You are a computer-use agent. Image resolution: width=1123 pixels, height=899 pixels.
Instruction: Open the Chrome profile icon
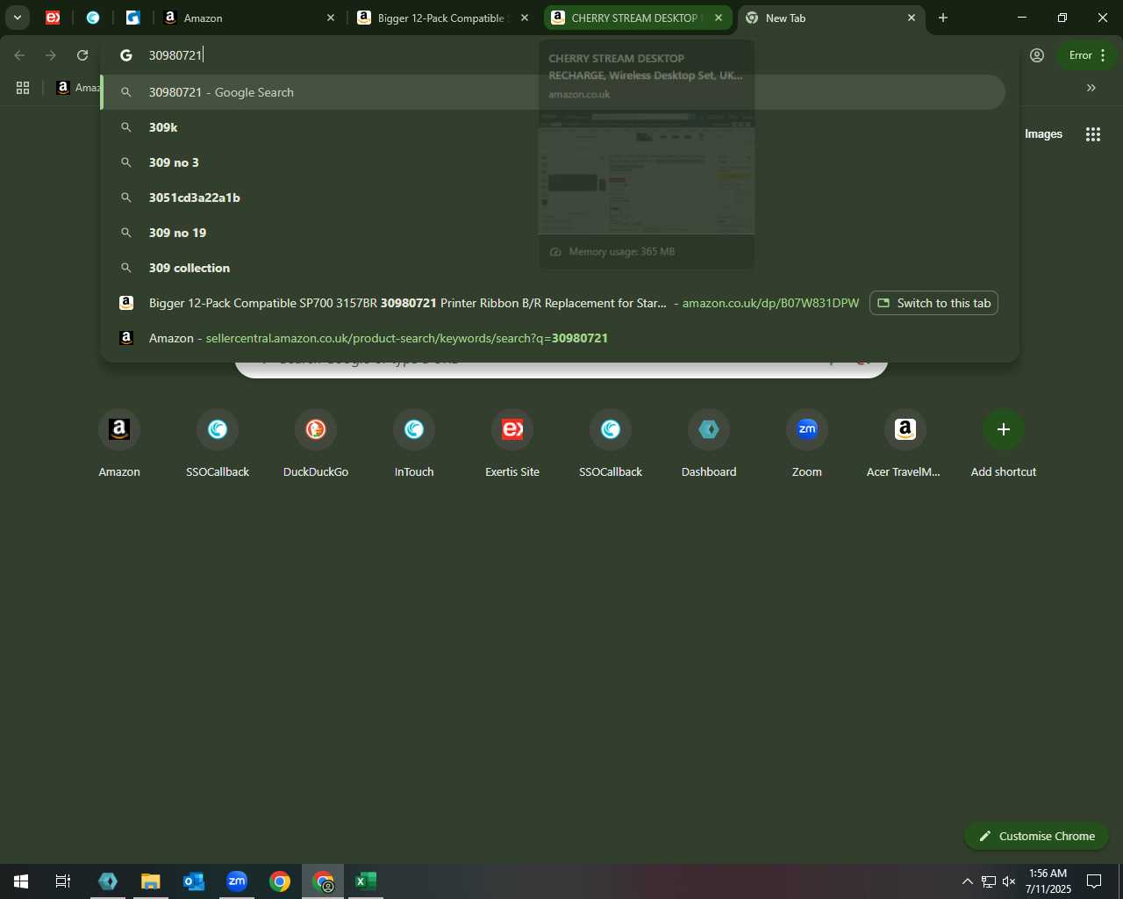click(1037, 55)
